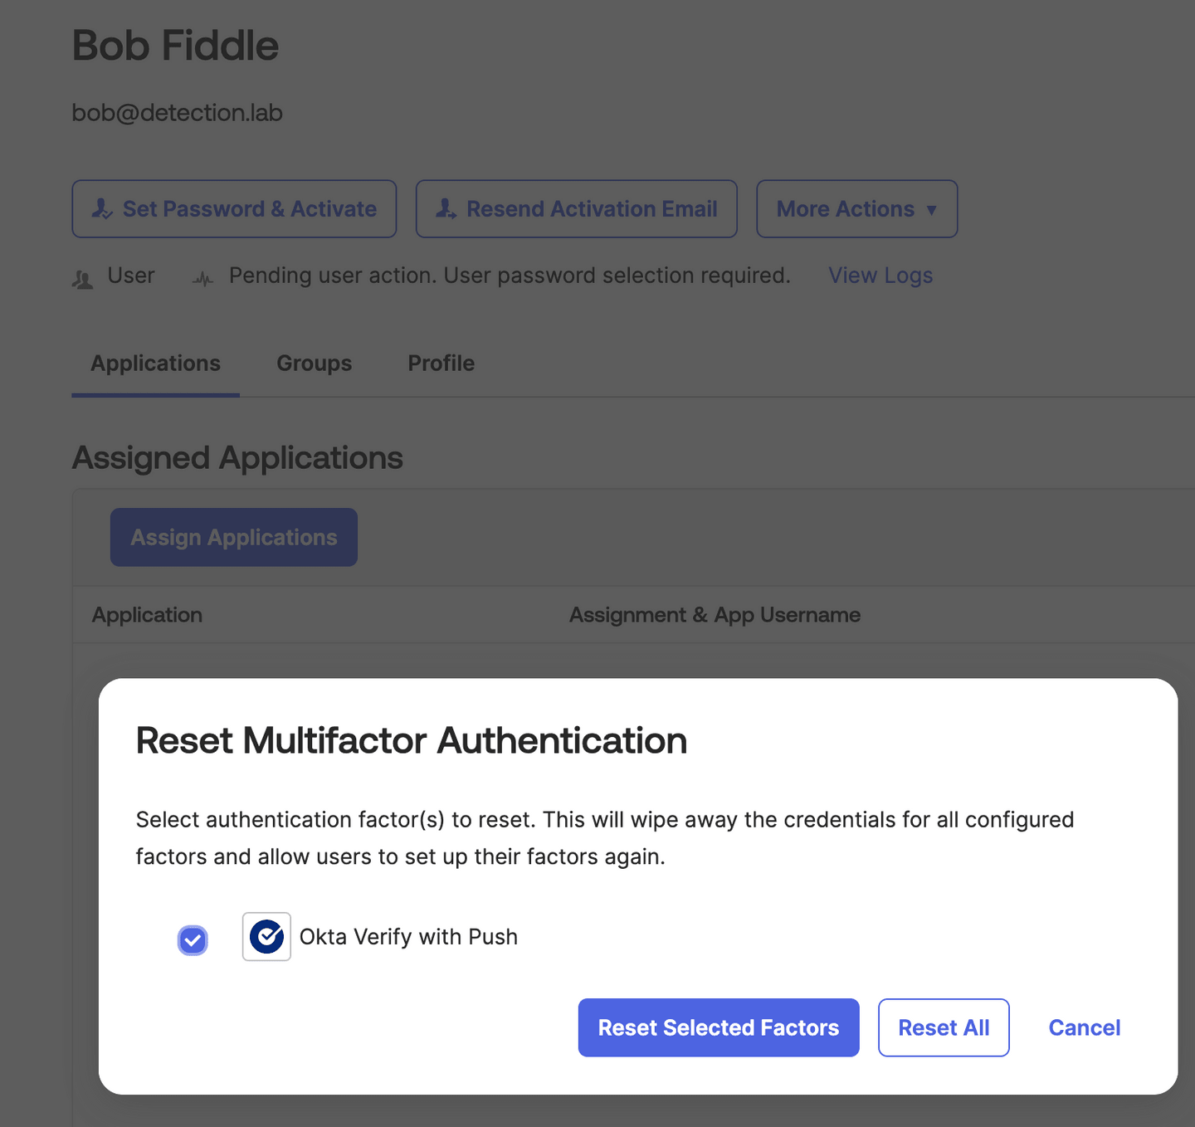The height and width of the screenshot is (1127, 1195).
Task: Open the Profile tab
Action: click(441, 363)
